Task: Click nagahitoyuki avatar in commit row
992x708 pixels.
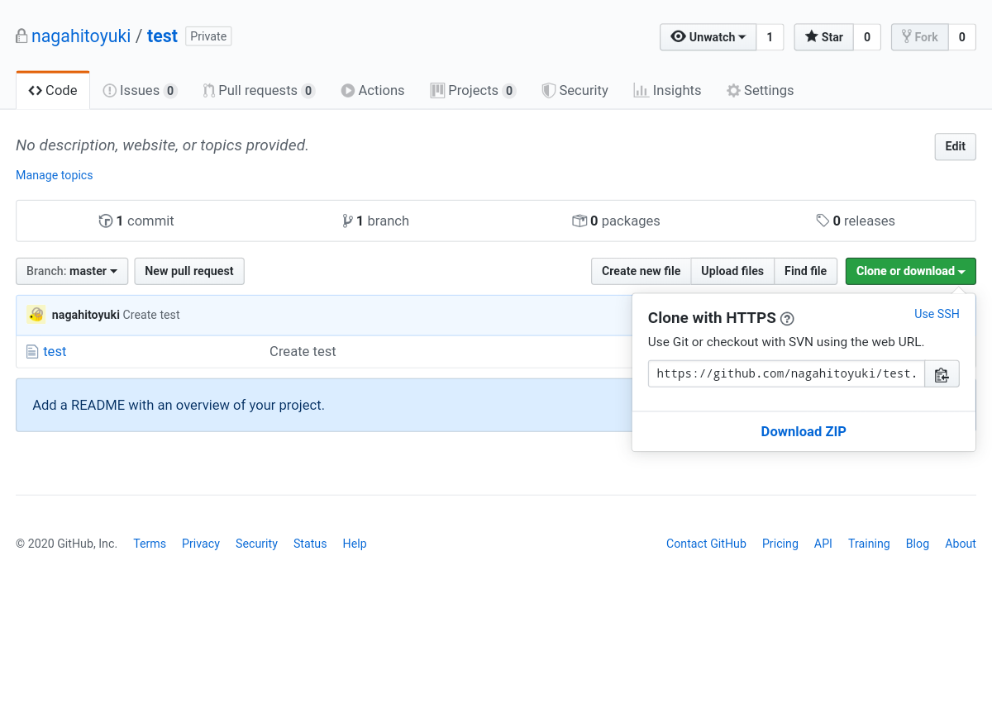Action: coord(36,315)
